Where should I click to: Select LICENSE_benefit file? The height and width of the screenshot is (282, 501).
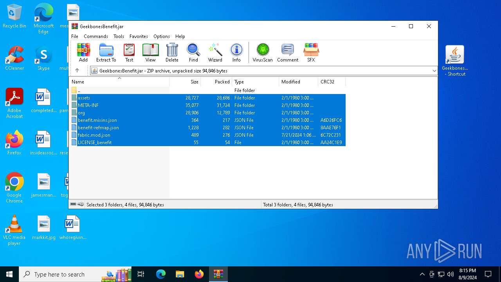[x=208, y=143]
